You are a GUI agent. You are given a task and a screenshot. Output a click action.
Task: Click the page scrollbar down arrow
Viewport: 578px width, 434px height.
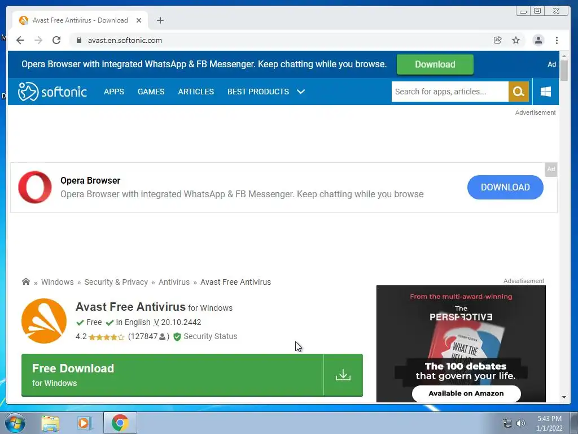coord(564,397)
